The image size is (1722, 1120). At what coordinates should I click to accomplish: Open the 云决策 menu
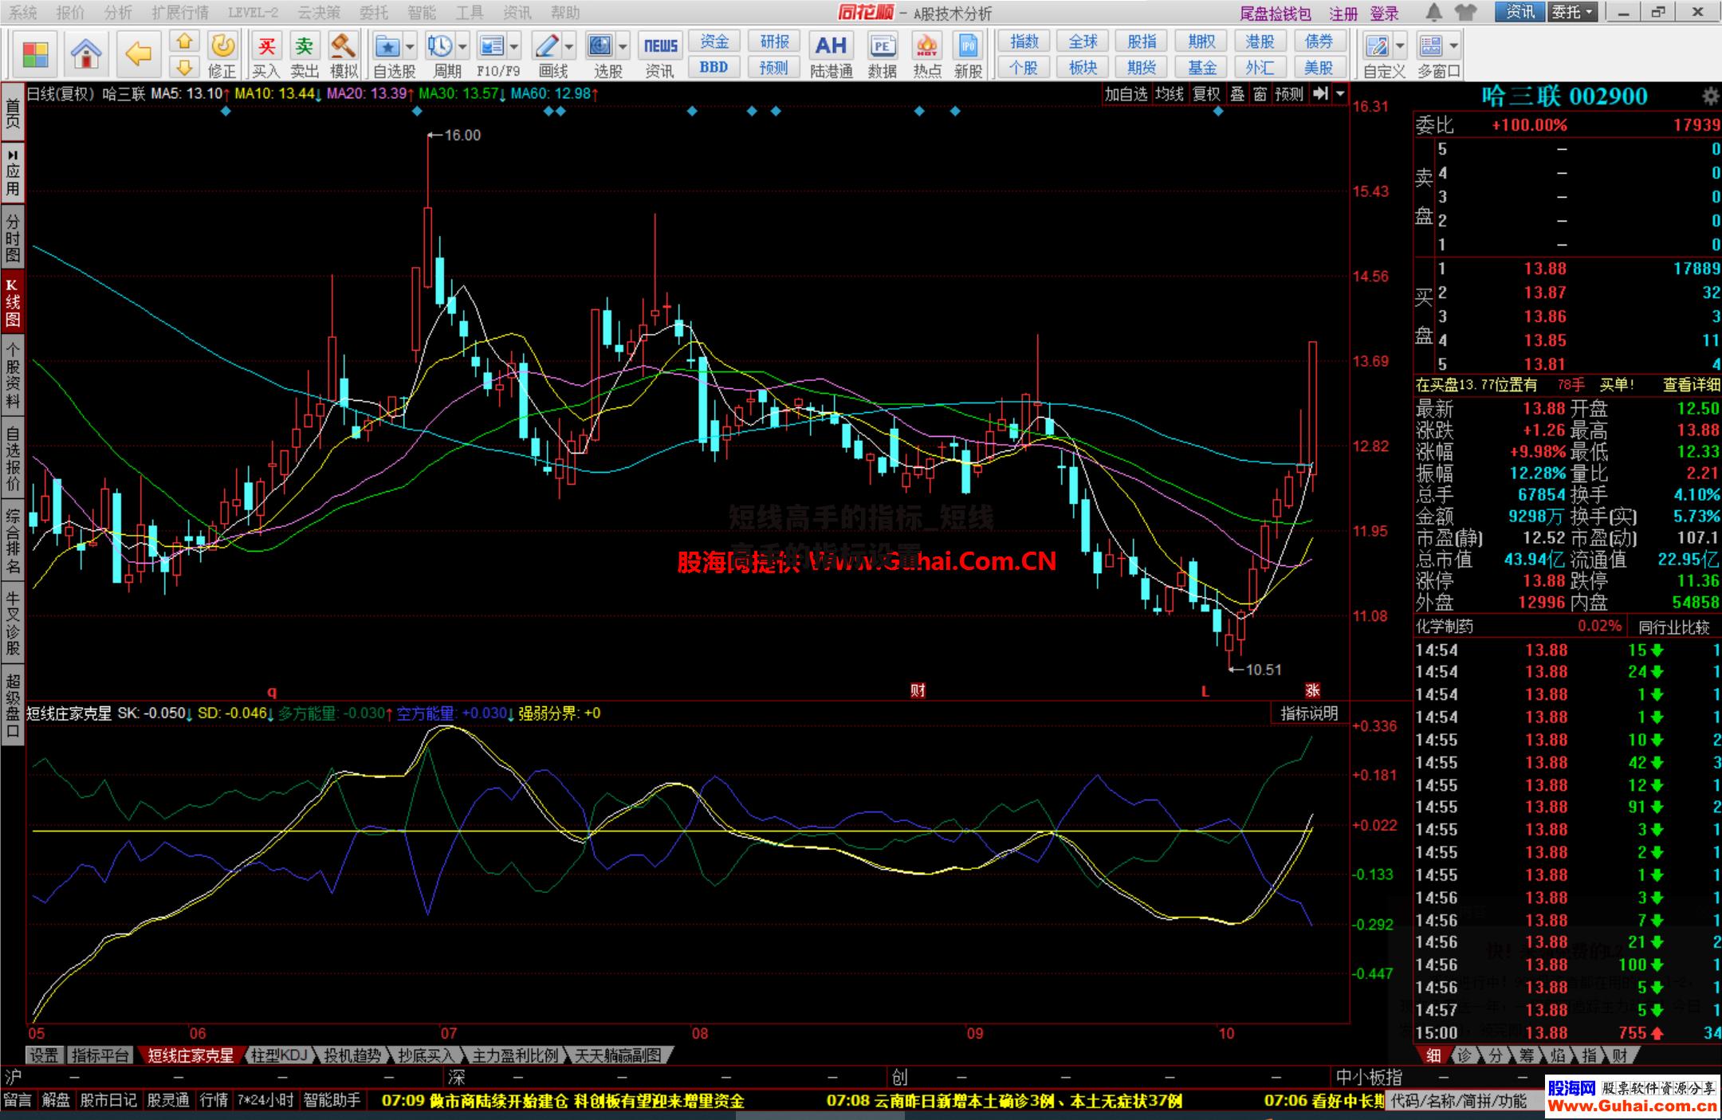[x=318, y=13]
